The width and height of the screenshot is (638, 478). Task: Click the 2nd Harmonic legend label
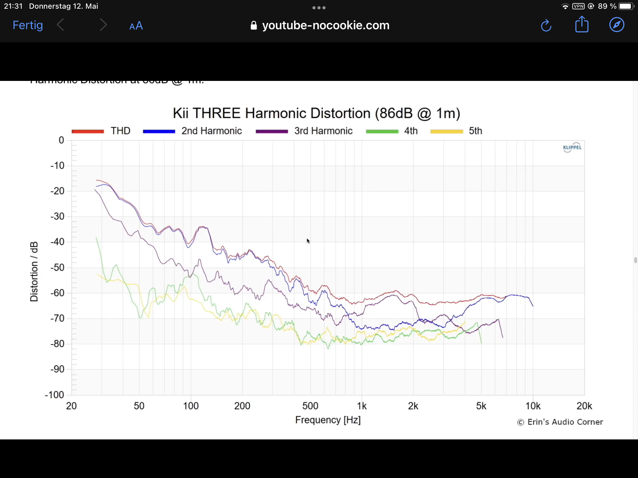[212, 131]
